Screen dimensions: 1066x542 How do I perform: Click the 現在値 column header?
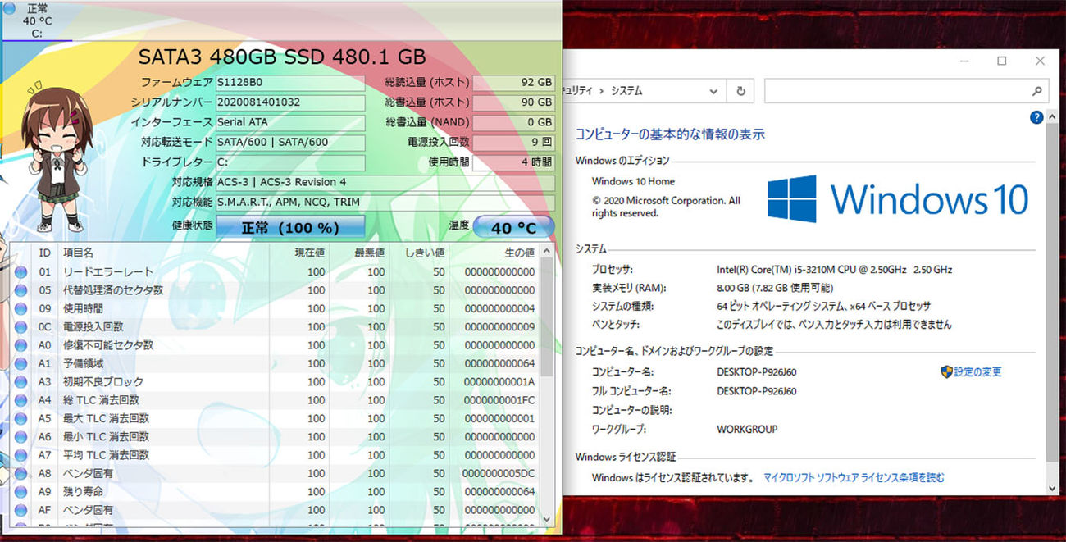coord(299,253)
